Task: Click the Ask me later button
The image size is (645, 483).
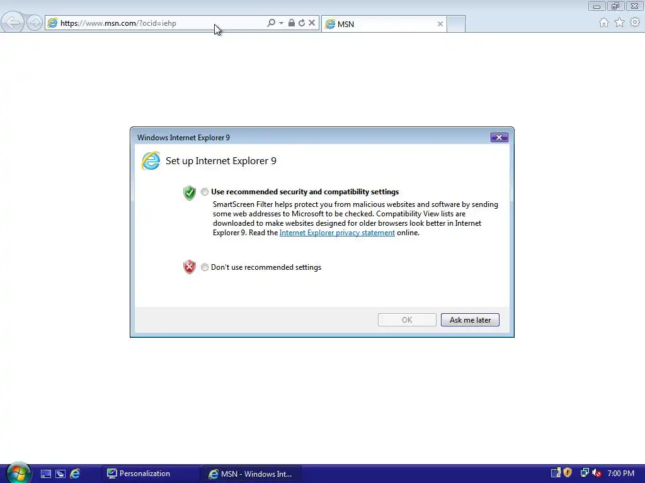Action: pos(470,320)
